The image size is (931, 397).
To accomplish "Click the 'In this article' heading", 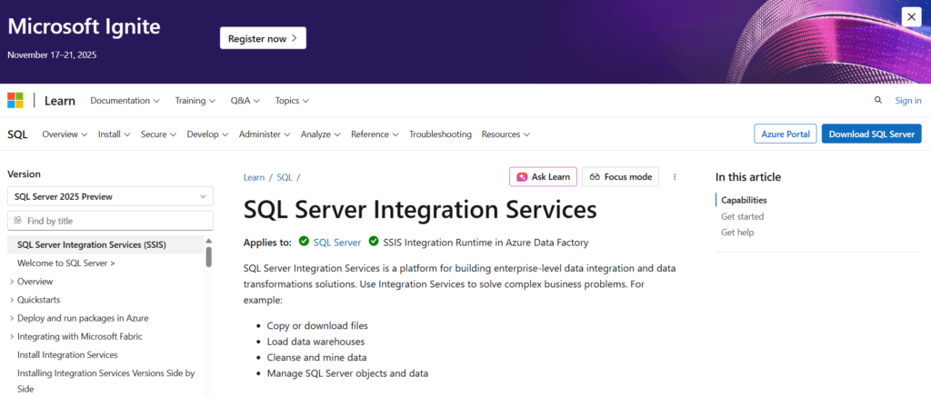I will pos(748,177).
